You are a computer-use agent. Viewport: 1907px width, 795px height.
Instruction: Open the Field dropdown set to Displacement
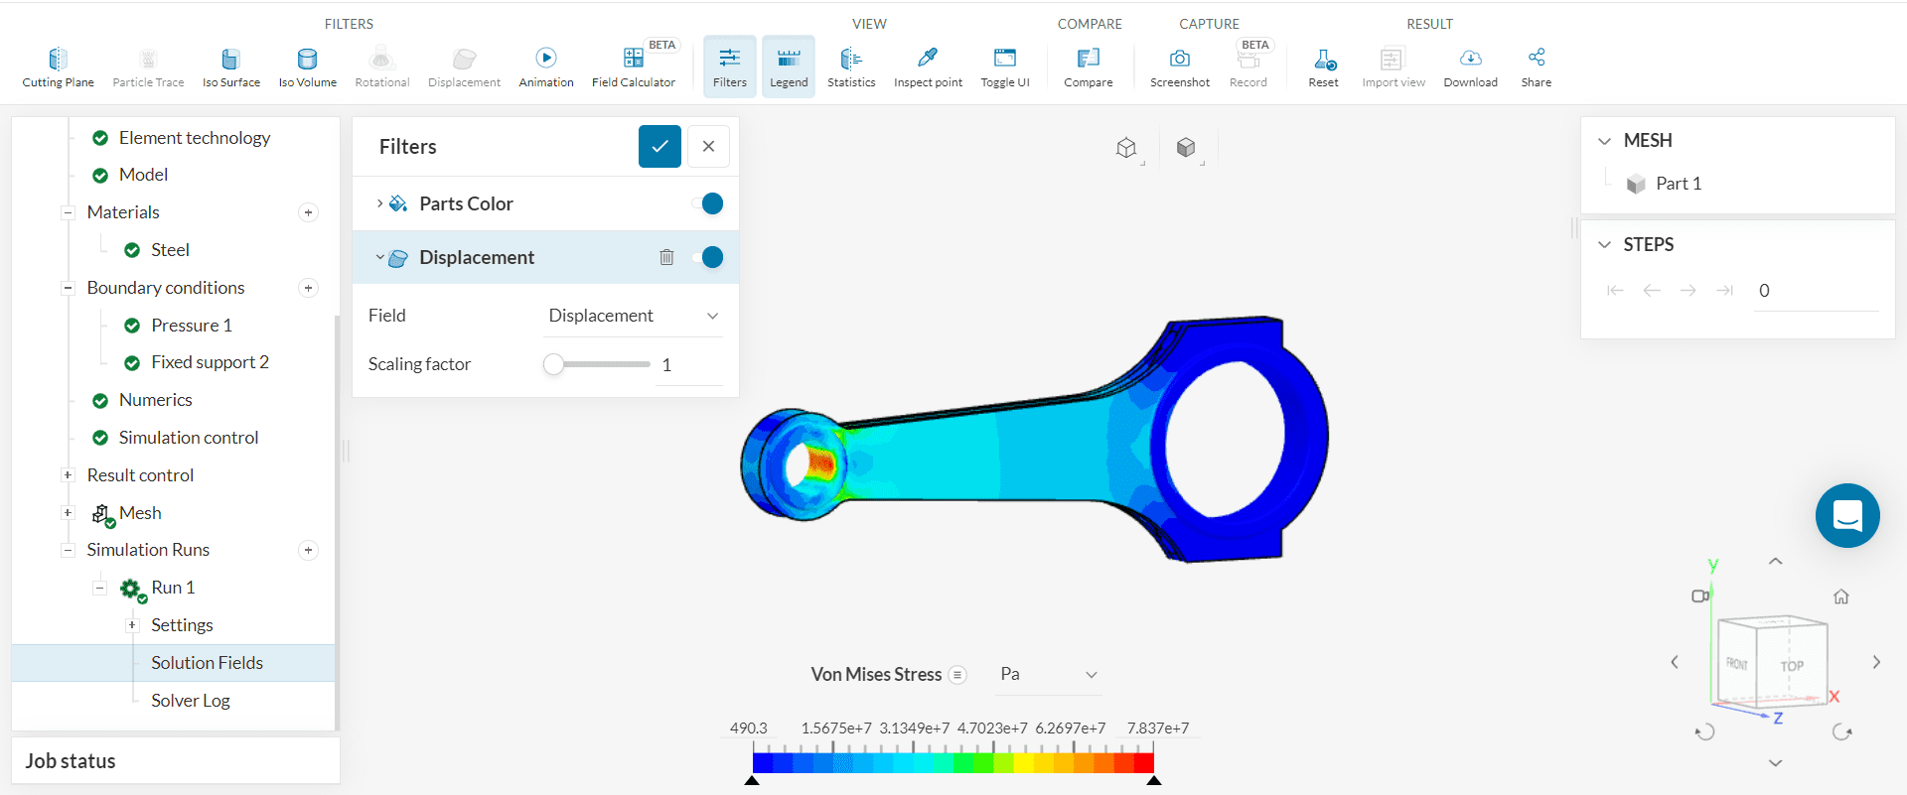pyautogui.click(x=633, y=316)
